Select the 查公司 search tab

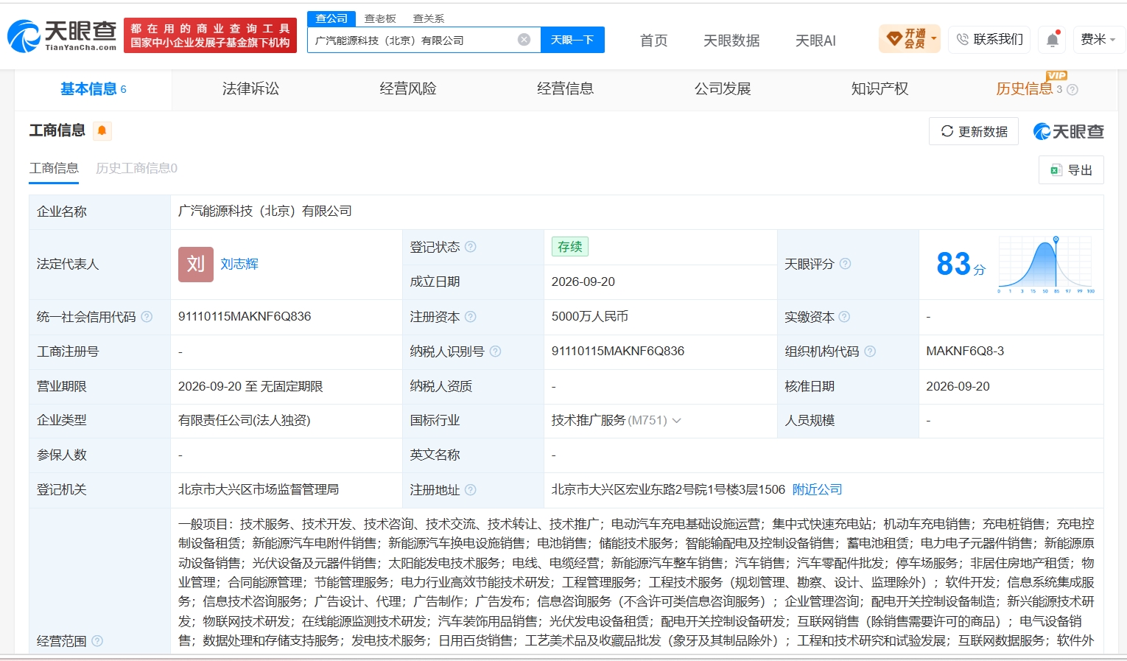tap(331, 18)
